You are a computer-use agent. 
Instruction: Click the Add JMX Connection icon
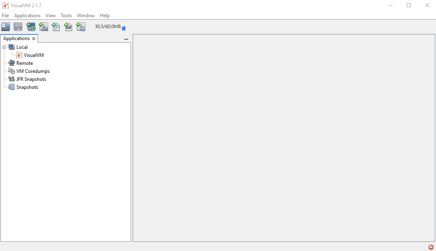click(44, 27)
